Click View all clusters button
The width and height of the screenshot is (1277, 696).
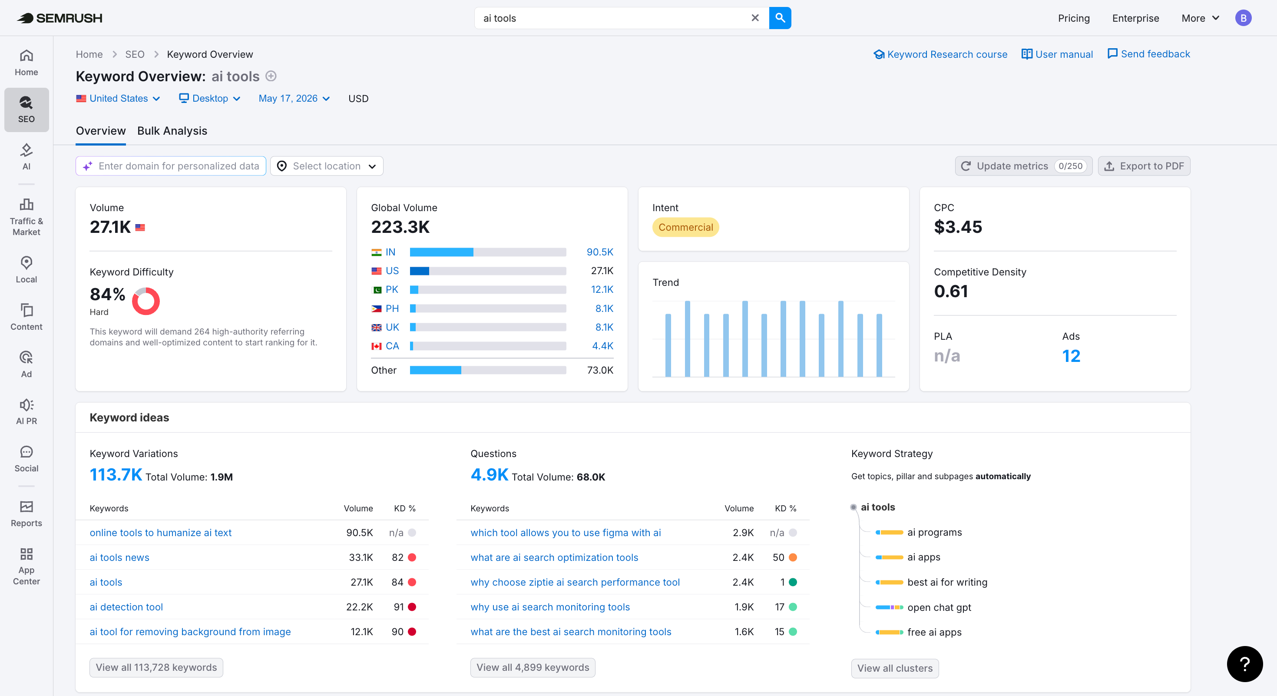pos(895,668)
